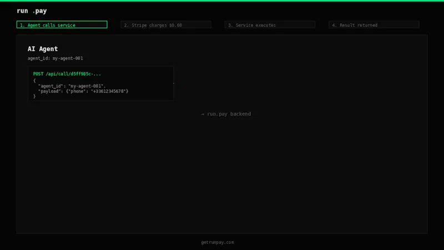Select the 'agent_id: my-agent-001' text
The width and height of the screenshot is (444, 250).
(55, 58)
